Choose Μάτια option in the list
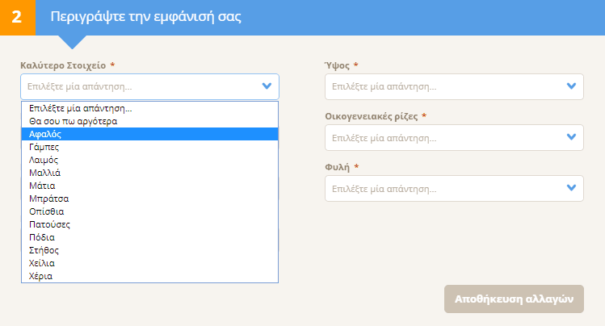This screenshot has width=605, height=326. pyautogui.click(x=149, y=186)
